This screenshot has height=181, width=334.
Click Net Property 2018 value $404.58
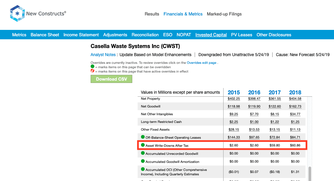pyautogui.click(x=295, y=99)
